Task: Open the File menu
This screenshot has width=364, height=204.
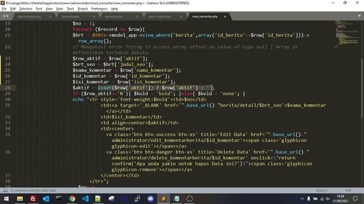Action: (x=4, y=9)
